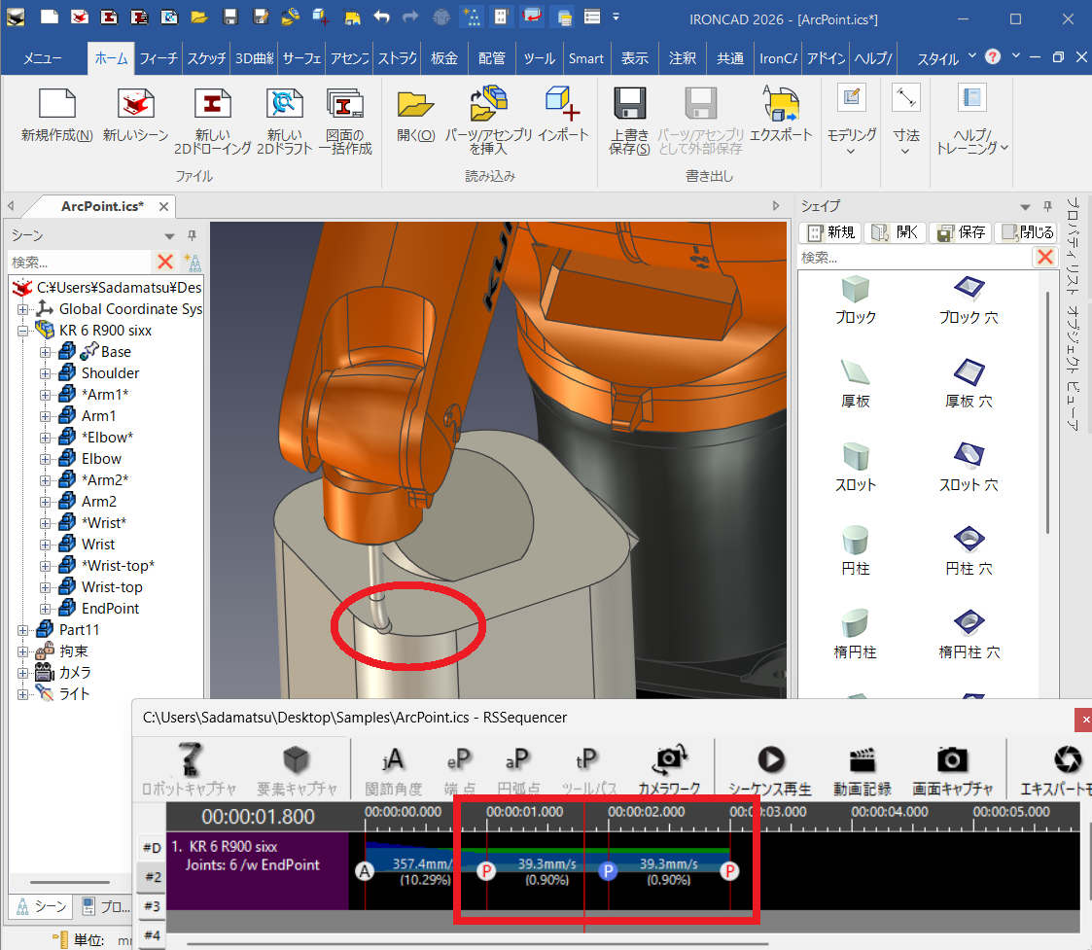Image resolution: width=1092 pixels, height=950 pixels.
Task: Click the blue P keyframe marker
Action: pos(608,870)
